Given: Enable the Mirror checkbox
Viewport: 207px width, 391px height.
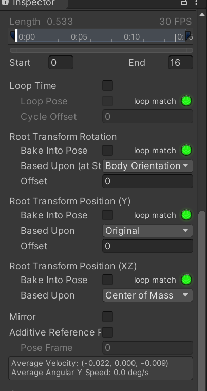Looking at the screenshot, I should pyautogui.click(x=108, y=316).
